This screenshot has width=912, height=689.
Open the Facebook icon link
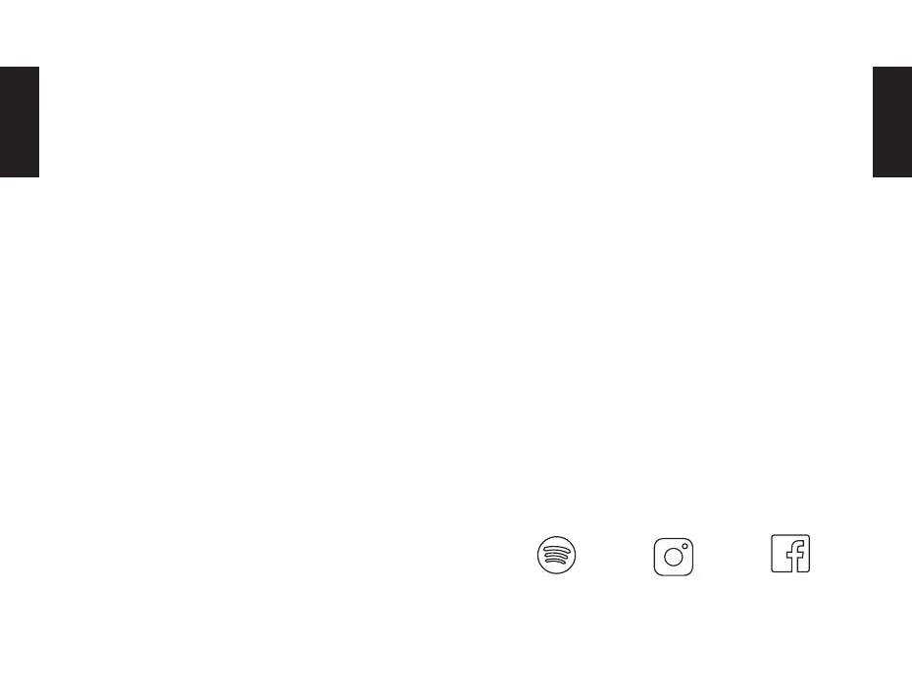790,554
